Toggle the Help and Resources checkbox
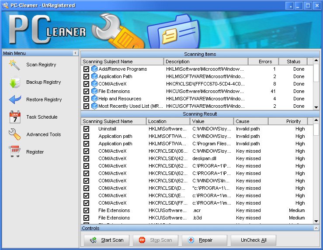This screenshot has width=323, height=250. (x=86, y=99)
